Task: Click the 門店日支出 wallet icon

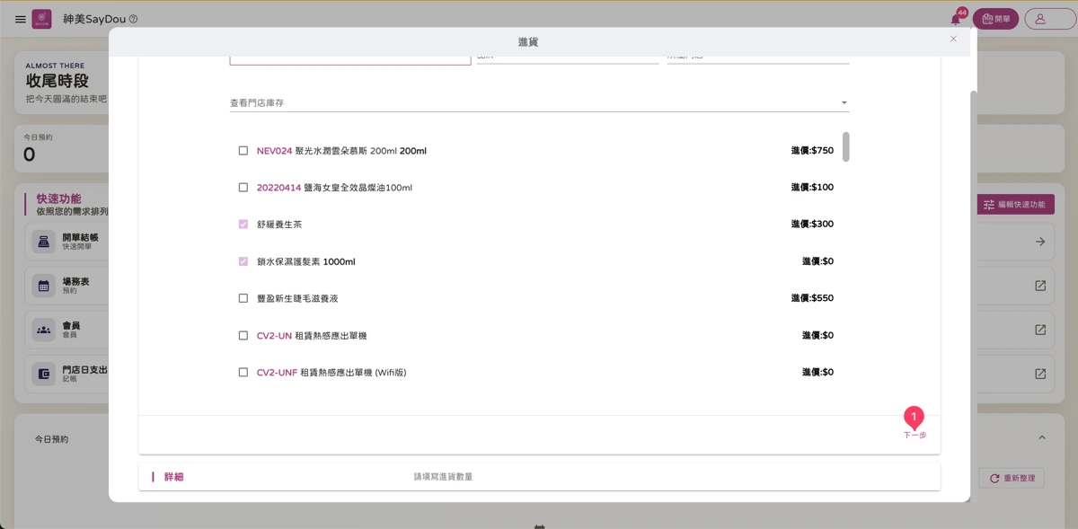Action: pos(43,374)
